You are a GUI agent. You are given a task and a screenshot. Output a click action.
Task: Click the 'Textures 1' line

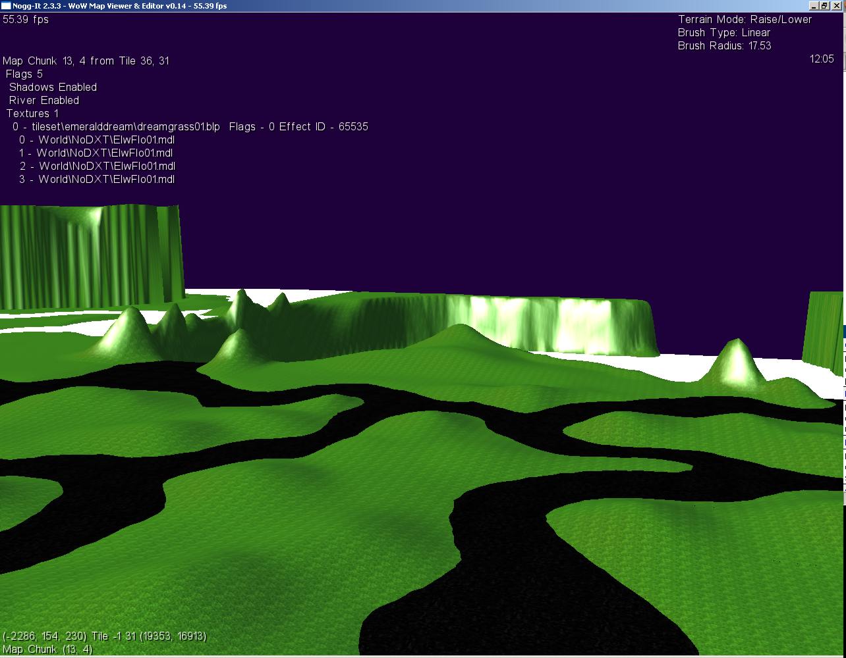[x=32, y=113]
